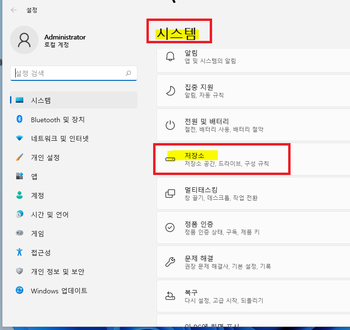Viewport: 350px width, 330px height.
Task: Open 개인 정보 및 보안 label
Action: 58,272
